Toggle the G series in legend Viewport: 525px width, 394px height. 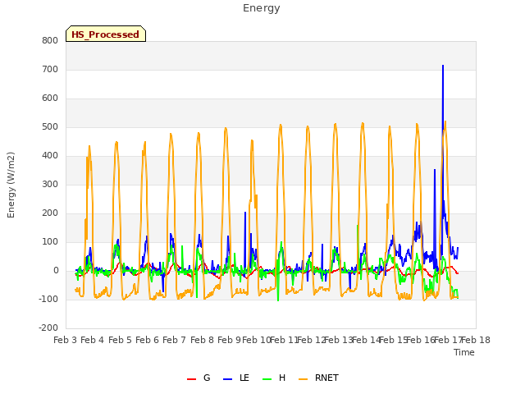pos(199,378)
